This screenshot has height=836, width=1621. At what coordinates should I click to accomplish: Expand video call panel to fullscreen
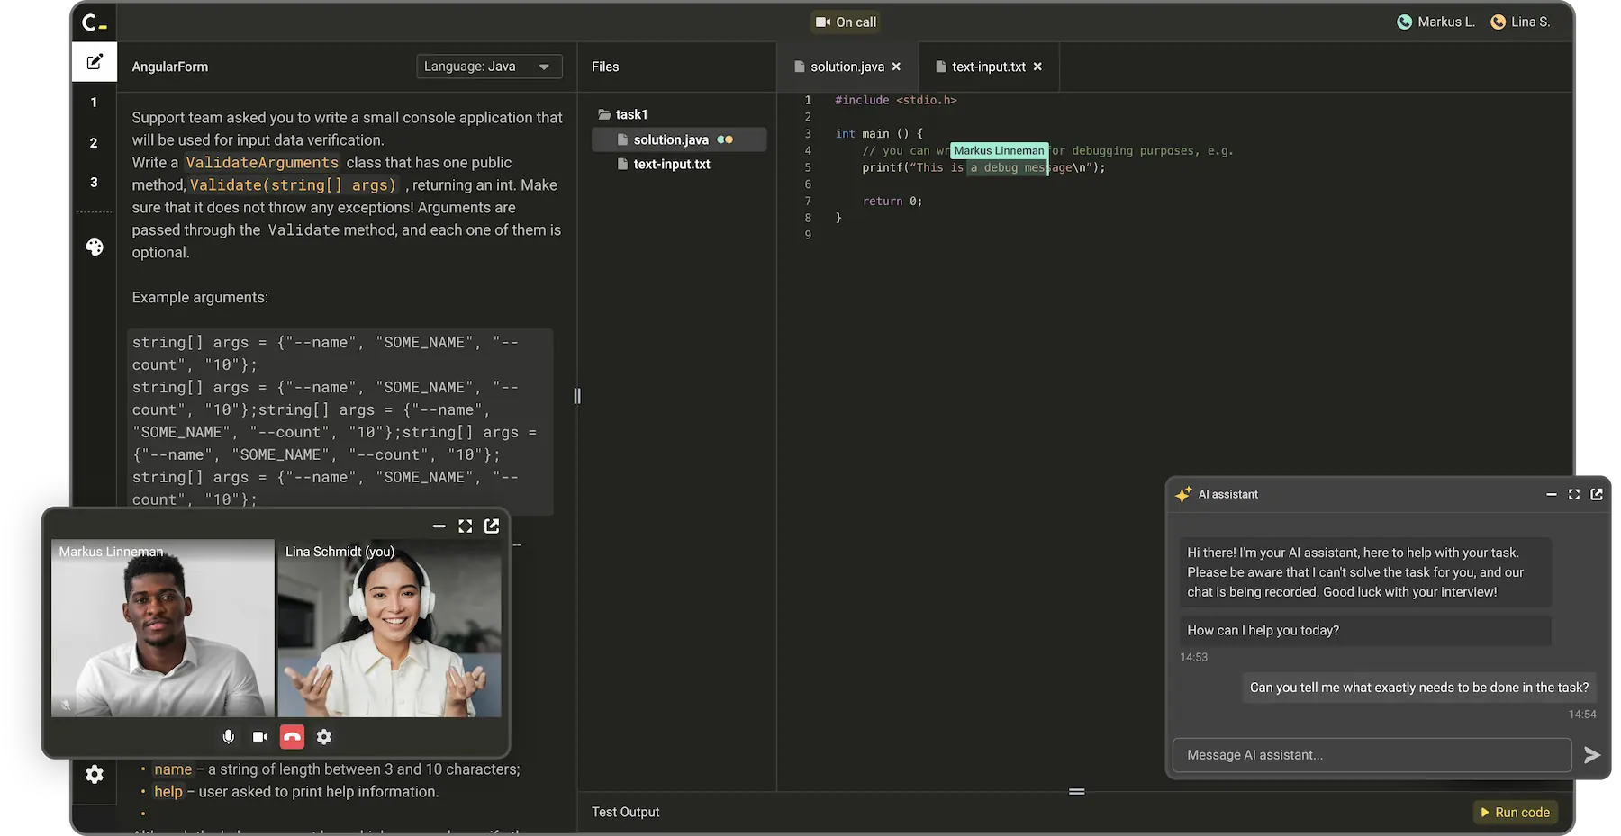click(465, 526)
